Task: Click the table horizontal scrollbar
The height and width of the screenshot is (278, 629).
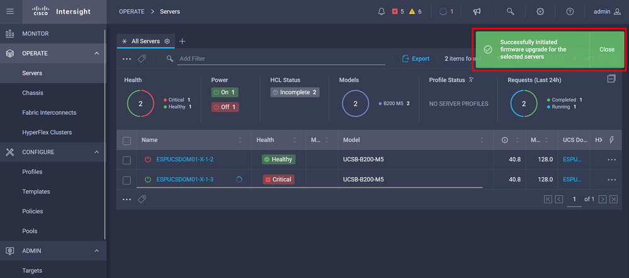Action: (309, 187)
